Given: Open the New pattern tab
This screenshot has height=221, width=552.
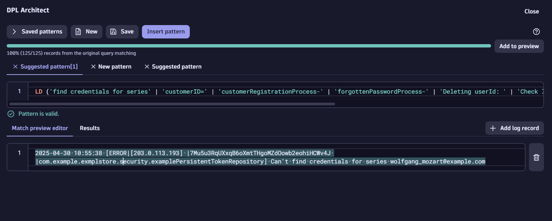Looking at the screenshot, I should pyautogui.click(x=115, y=67).
